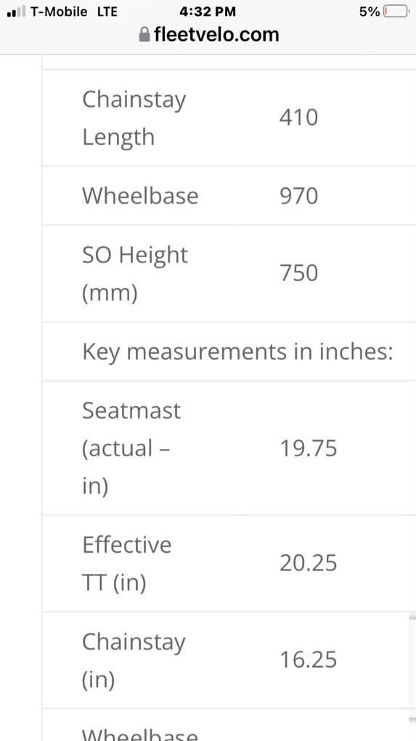The height and width of the screenshot is (741, 416).
Task: Select the Chainstay Length row label
Action: pyautogui.click(x=134, y=118)
